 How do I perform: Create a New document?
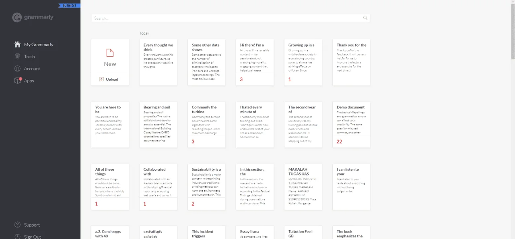110,56
